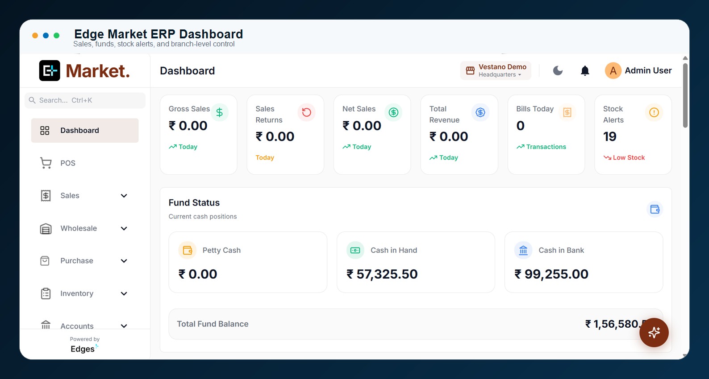This screenshot has height=379, width=709.
Task: Click the scrollbar up arrow
Action: tap(685, 58)
